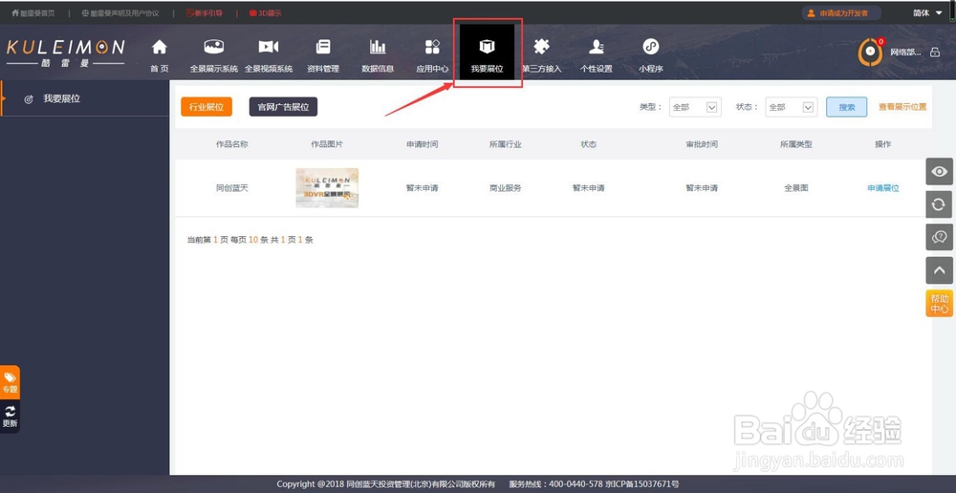Click 查看展示位置 link

[902, 107]
